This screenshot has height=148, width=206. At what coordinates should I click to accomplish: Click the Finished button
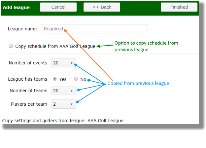point(179,7)
